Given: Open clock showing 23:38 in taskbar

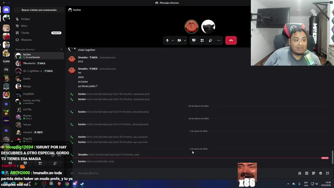Looking at the screenshot, I should pyautogui.click(x=326, y=184).
